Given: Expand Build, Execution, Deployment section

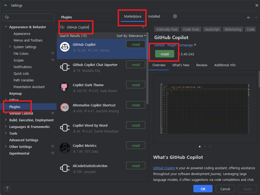Looking at the screenshot, I should point(6,120).
